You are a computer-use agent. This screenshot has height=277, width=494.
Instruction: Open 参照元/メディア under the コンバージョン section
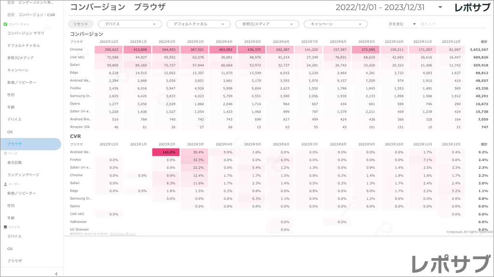click(20, 58)
